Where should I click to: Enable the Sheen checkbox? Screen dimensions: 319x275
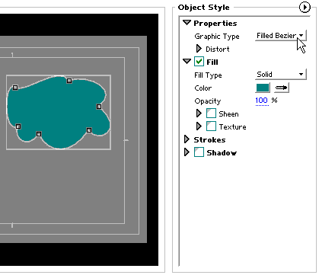click(x=211, y=114)
